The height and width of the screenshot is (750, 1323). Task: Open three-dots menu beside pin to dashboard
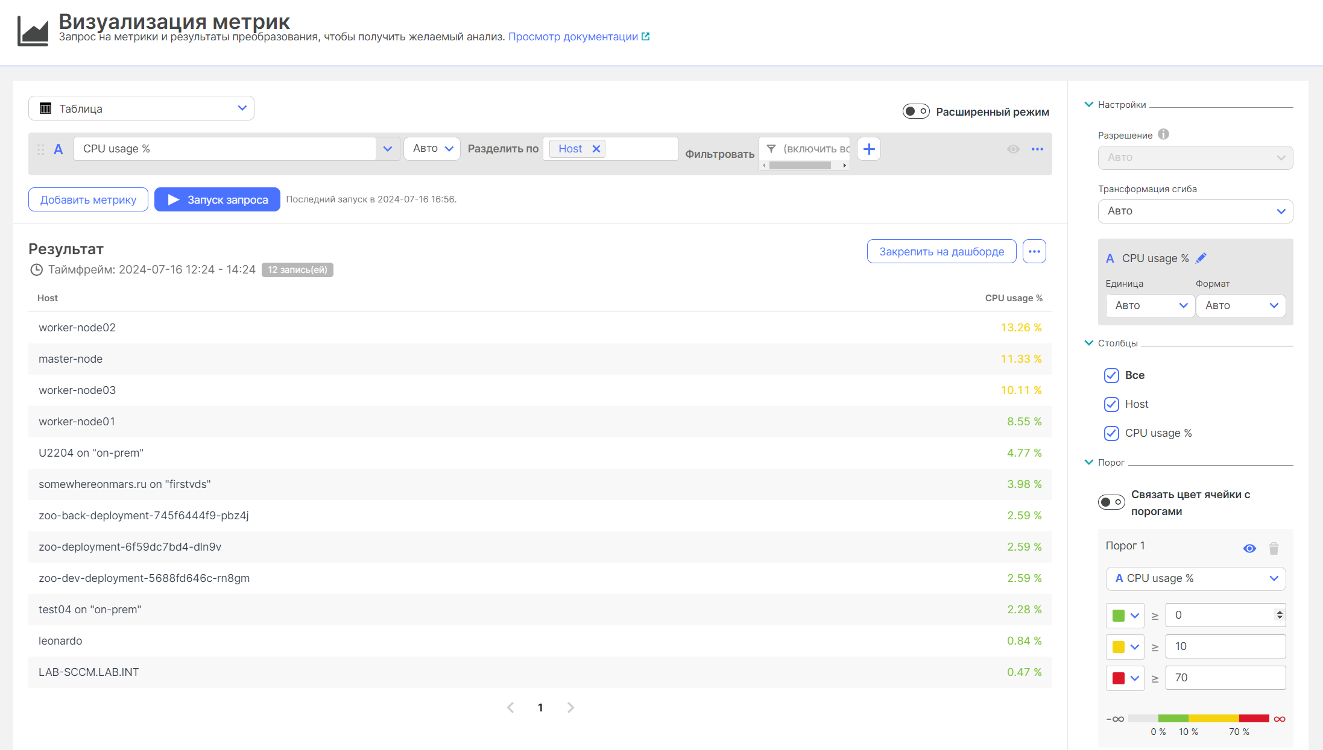click(x=1034, y=252)
